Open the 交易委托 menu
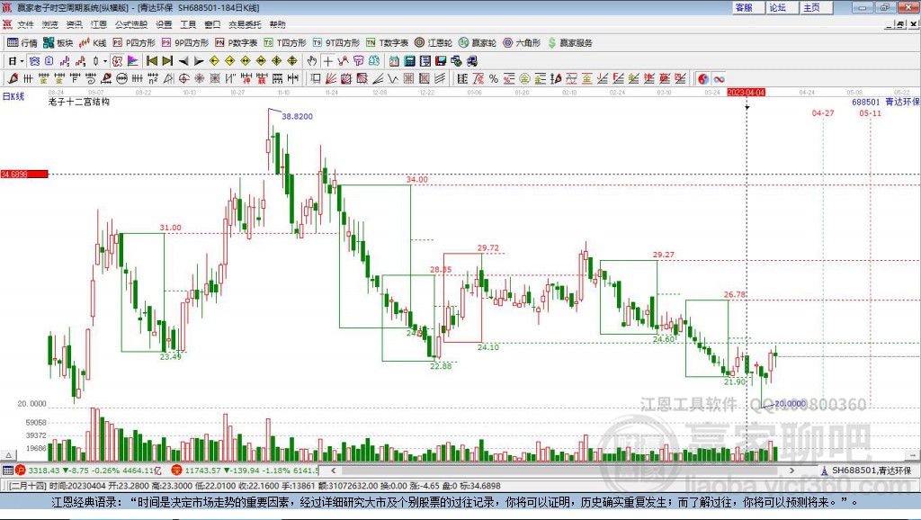Viewport: 921px width, 520px height. [245, 24]
